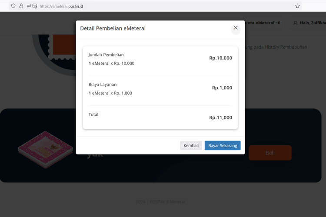The image size is (326, 217).
Task: Click the Biaya Layanan row label
Action: 103,84
